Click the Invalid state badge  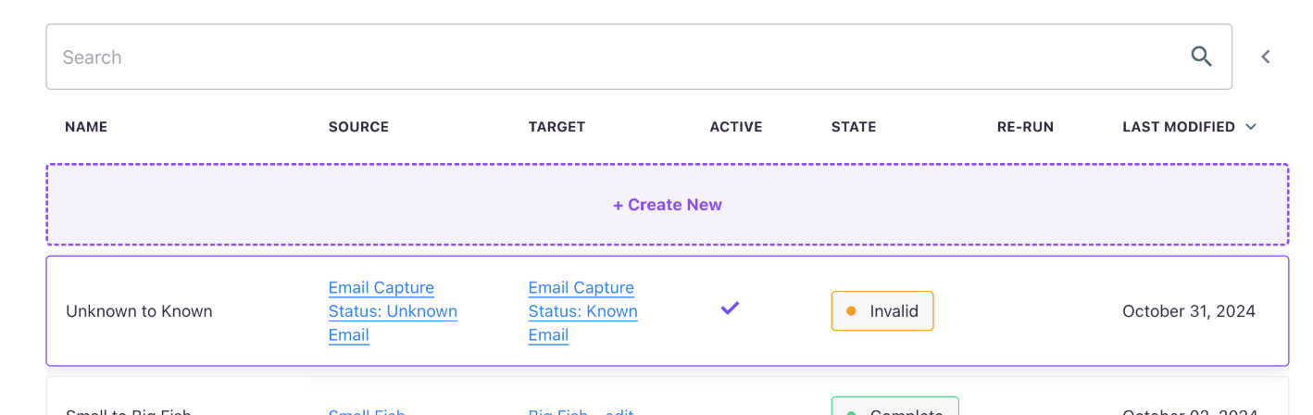[882, 311]
